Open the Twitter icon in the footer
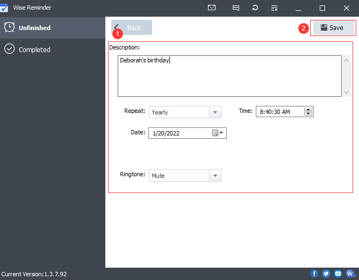This screenshot has height=280, width=359. 326,274
